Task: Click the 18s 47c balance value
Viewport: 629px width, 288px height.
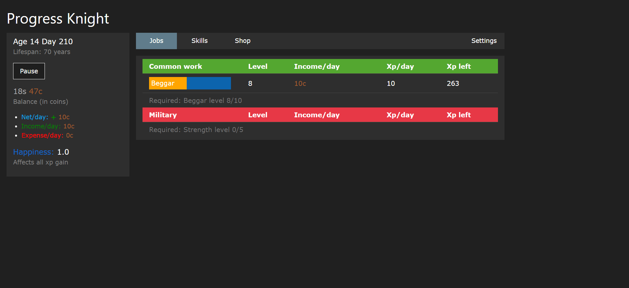Action: [x=28, y=91]
